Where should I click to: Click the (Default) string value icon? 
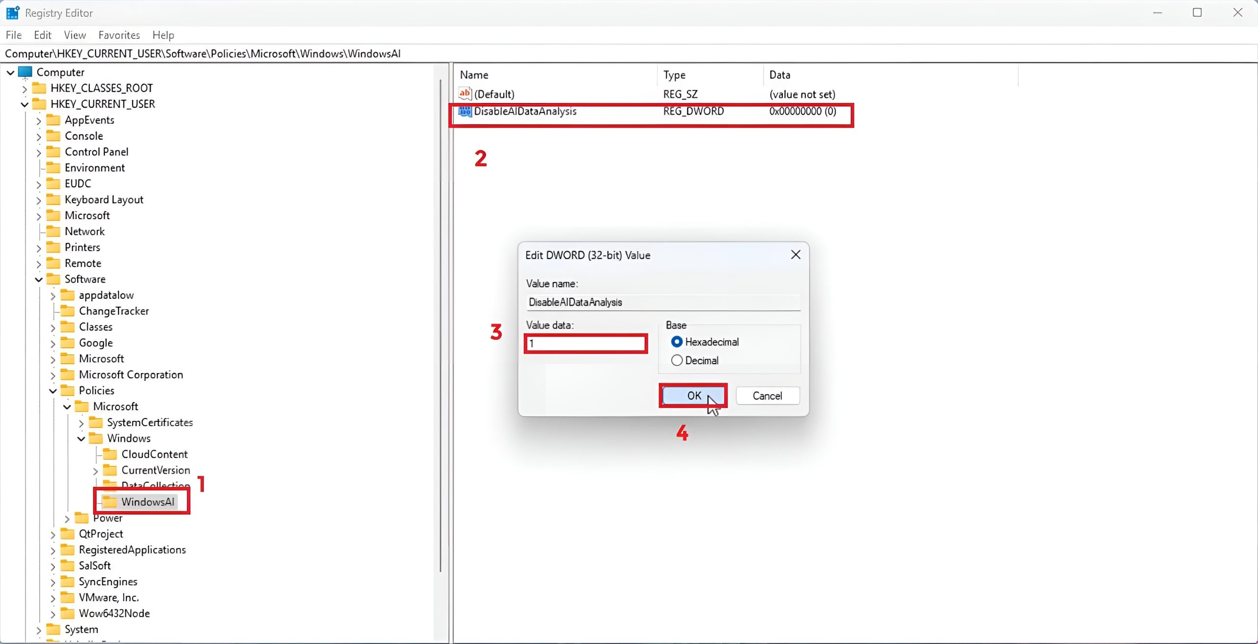tap(464, 93)
